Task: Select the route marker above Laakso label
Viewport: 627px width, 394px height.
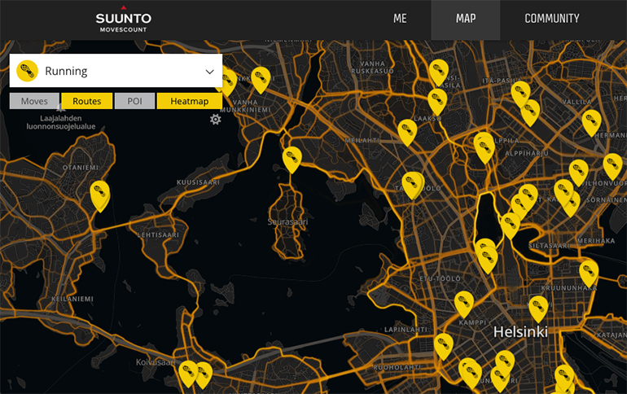Action: (x=437, y=101)
